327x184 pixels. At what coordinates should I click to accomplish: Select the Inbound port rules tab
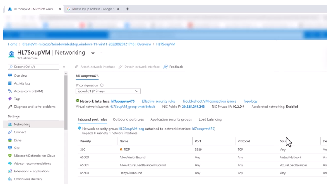(92, 119)
